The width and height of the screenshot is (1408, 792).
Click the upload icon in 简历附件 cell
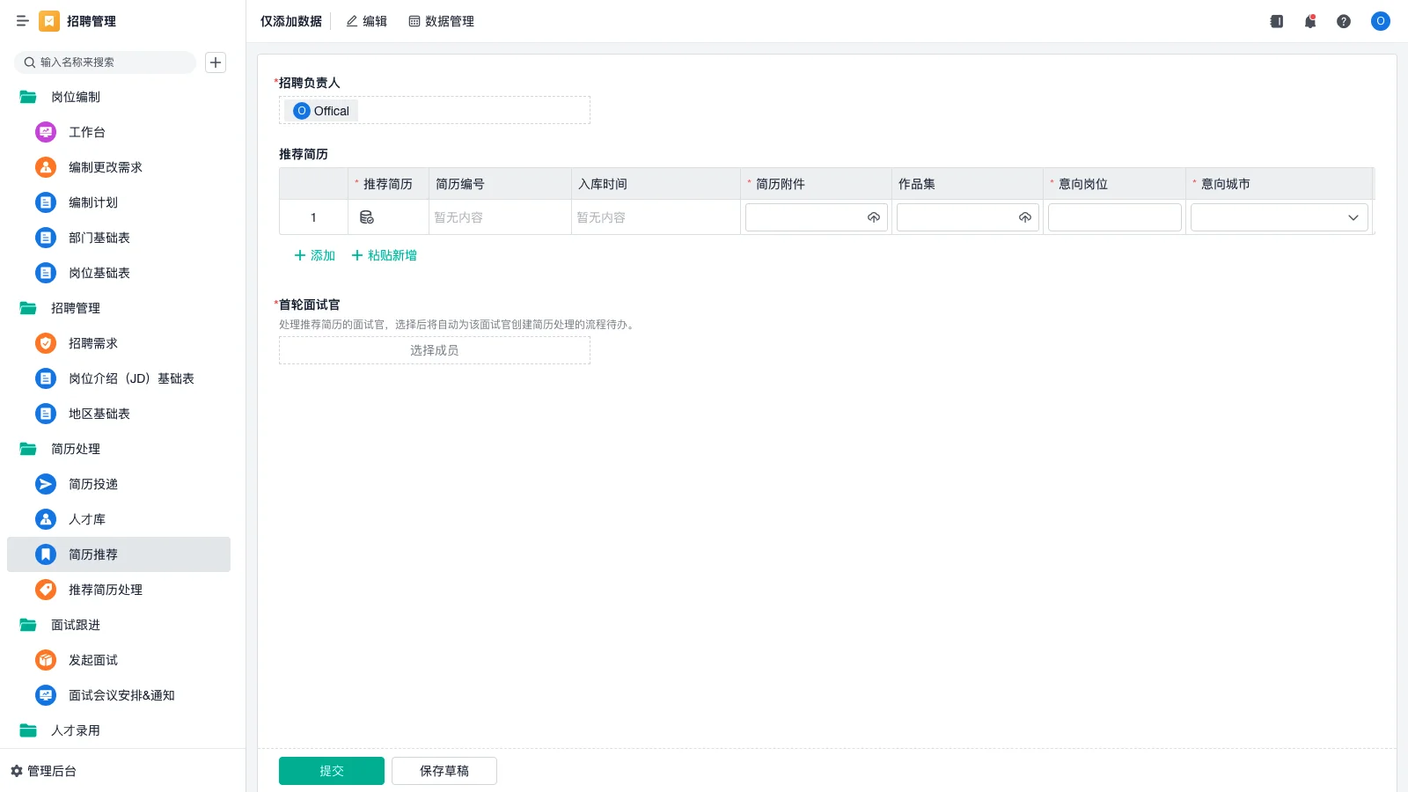pos(873,217)
